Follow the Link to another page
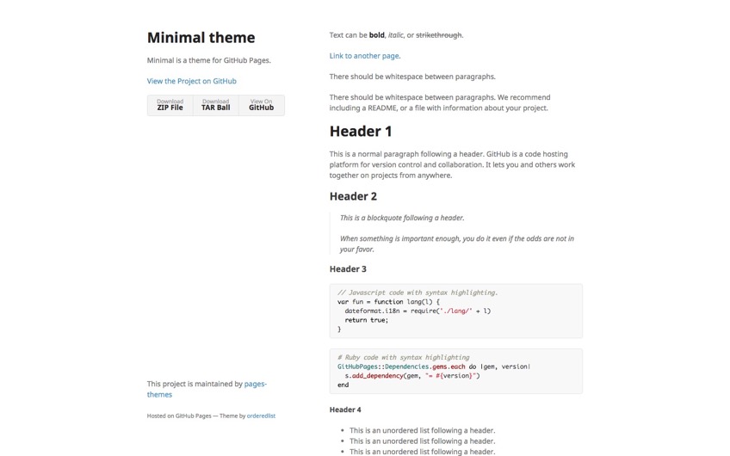730x456 pixels. click(364, 56)
